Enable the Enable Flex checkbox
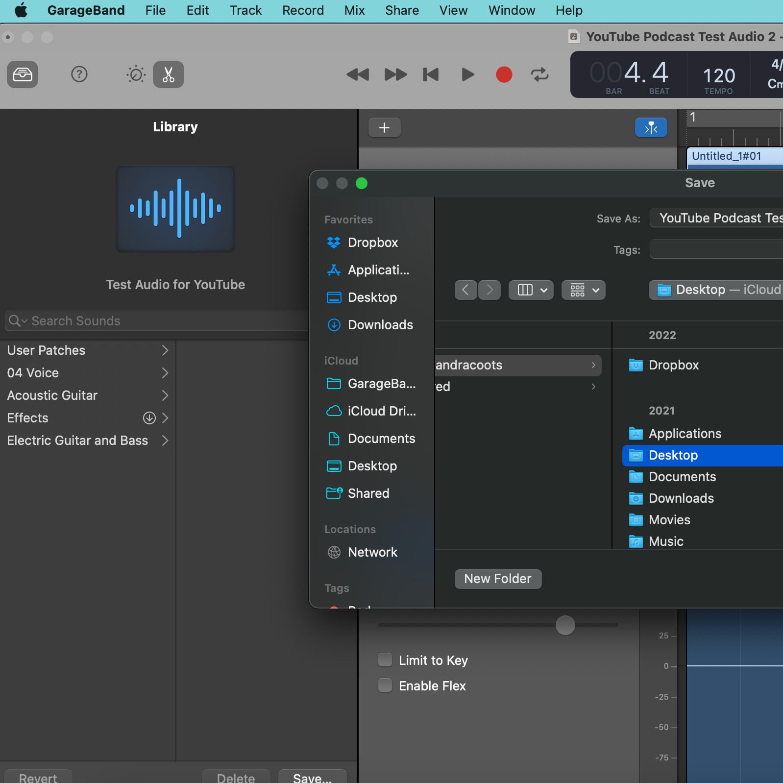Screen dimensions: 783x783 click(385, 685)
